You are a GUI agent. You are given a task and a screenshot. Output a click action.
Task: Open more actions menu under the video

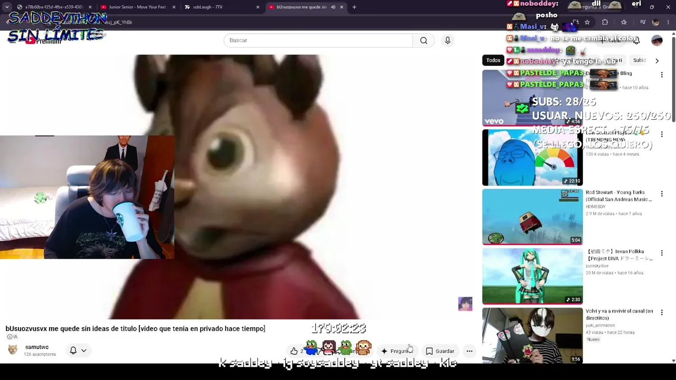(x=469, y=351)
